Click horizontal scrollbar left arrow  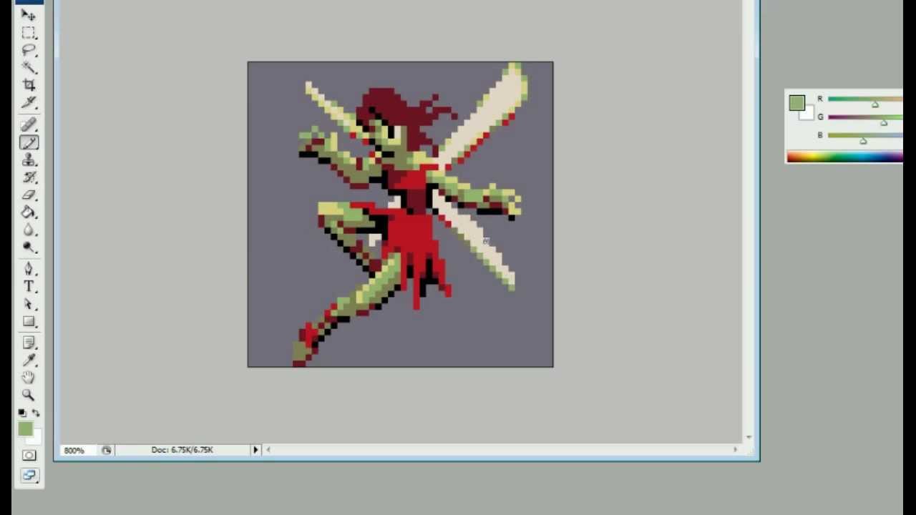tap(268, 450)
